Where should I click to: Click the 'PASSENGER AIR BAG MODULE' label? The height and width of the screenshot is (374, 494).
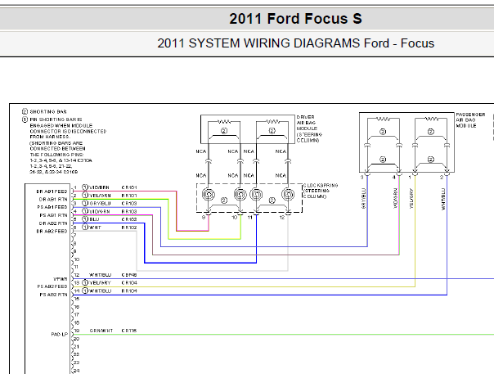[470, 120]
